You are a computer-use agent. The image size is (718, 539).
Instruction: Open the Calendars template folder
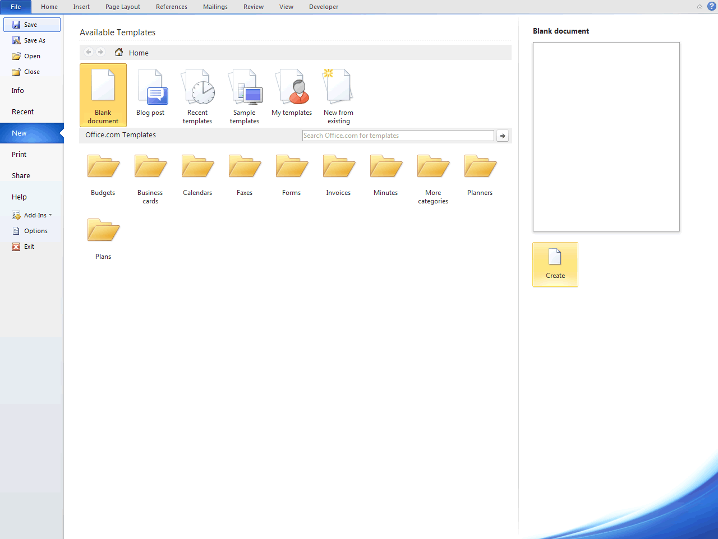(197, 174)
